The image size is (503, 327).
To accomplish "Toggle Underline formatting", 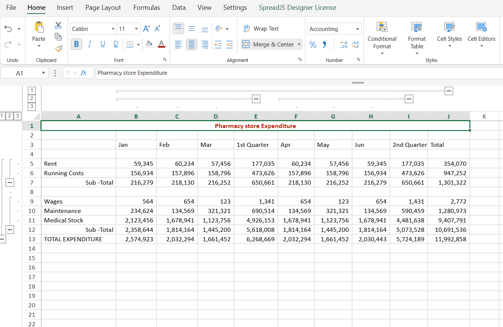I will point(103,45).
